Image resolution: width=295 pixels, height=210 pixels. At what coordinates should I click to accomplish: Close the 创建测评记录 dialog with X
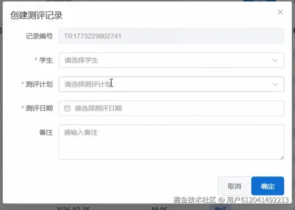(280, 12)
